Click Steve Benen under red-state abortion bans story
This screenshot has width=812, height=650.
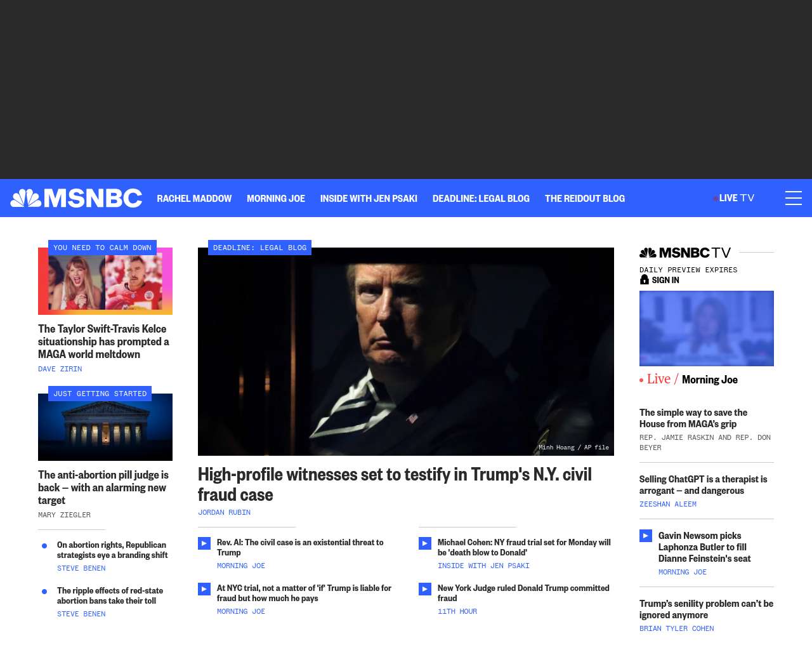(x=81, y=614)
